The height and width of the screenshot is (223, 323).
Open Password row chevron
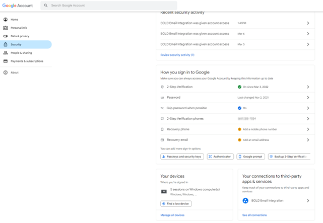[308, 98]
